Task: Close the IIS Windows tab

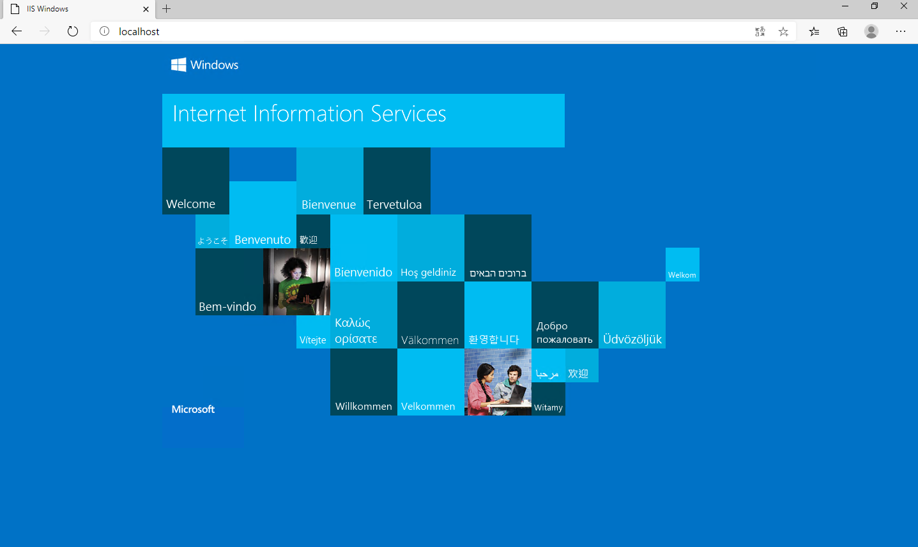Action: 146,9
